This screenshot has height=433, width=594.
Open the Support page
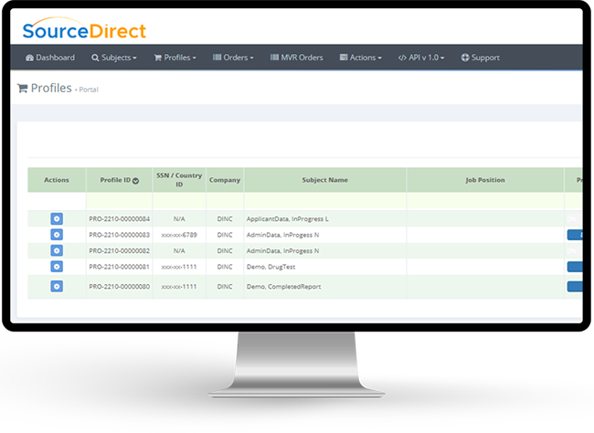[x=481, y=58]
